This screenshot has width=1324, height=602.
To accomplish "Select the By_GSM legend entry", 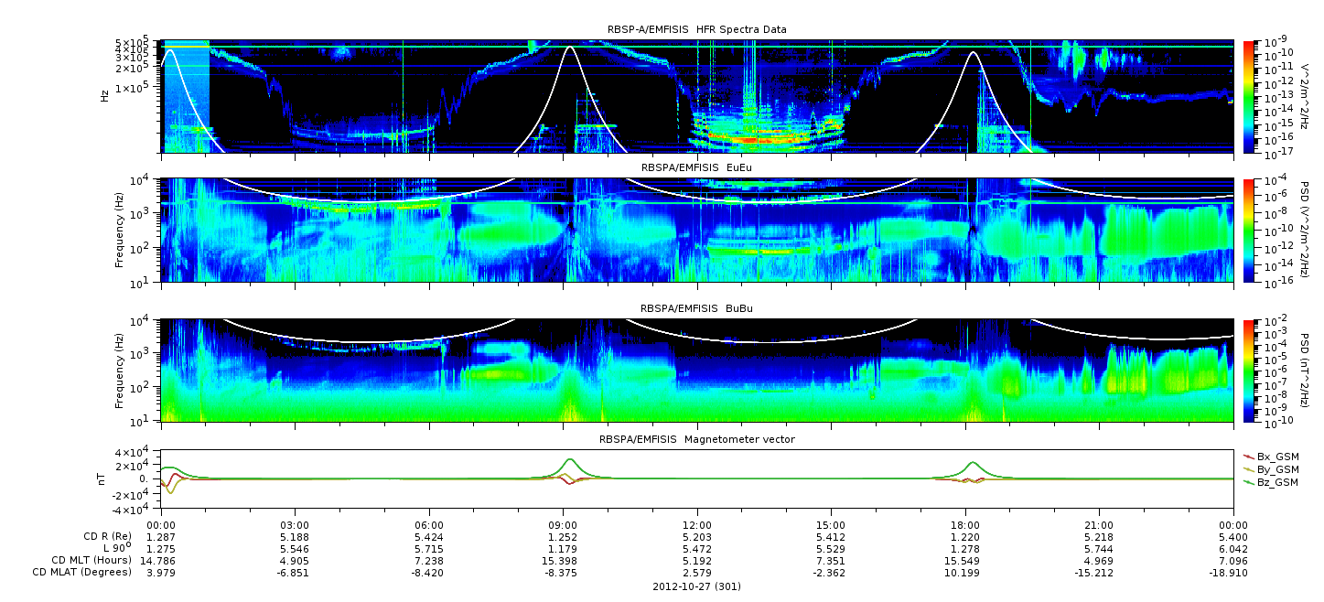I will pos(1270,468).
